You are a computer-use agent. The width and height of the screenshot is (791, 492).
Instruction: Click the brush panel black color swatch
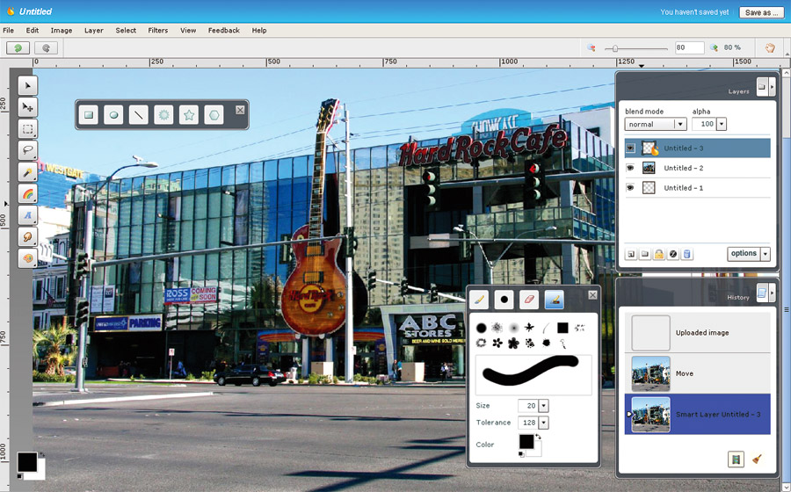click(x=526, y=441)
